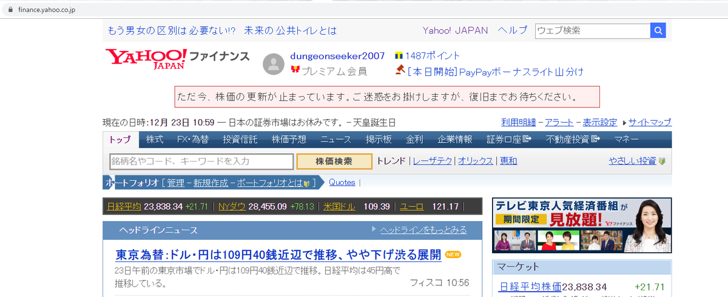
Task: Open the 証券口座 external tab
Action: (509, 139)
